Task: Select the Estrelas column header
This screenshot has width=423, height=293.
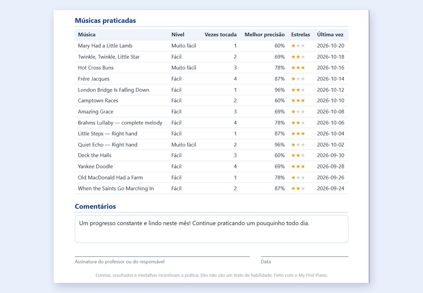Action: point(300,35)
